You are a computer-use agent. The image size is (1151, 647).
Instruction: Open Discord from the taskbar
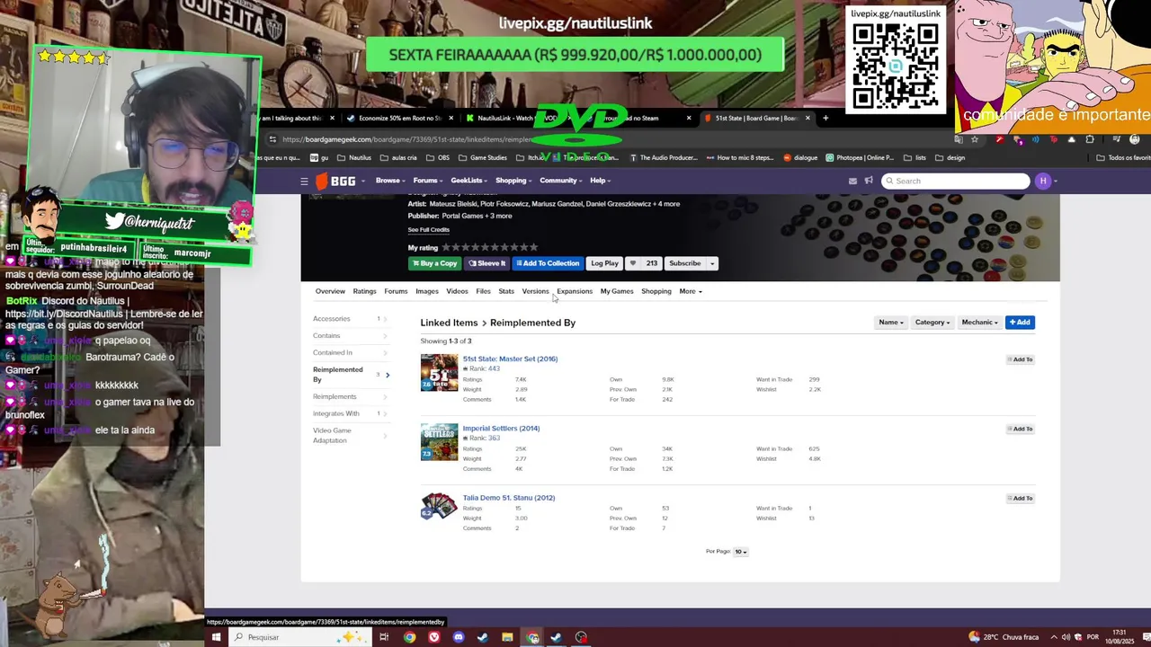coord(459,637)
